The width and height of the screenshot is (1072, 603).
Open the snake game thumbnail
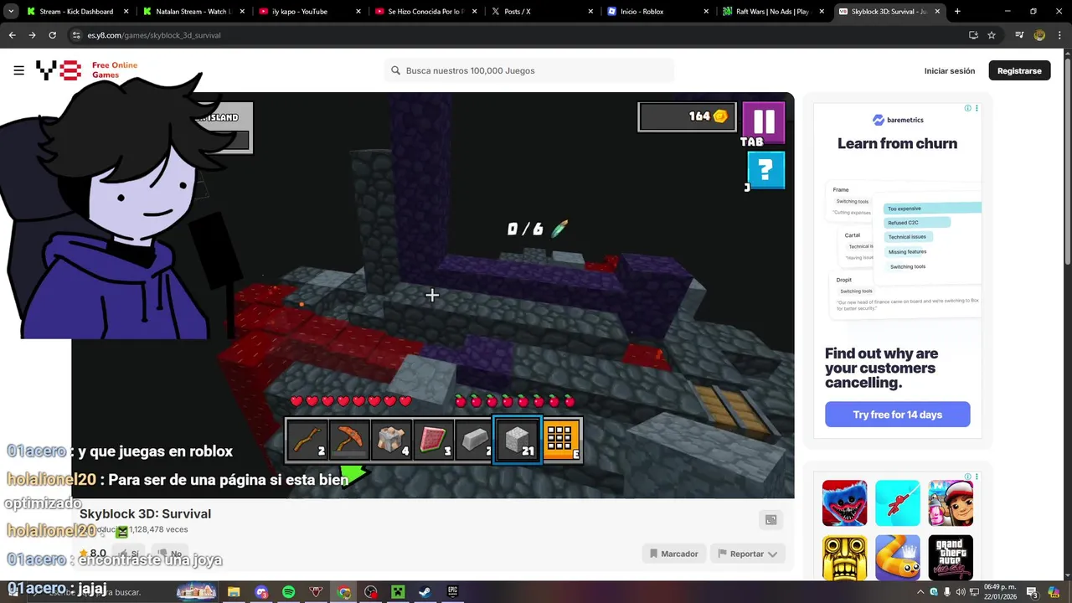(x=898, y=557)
